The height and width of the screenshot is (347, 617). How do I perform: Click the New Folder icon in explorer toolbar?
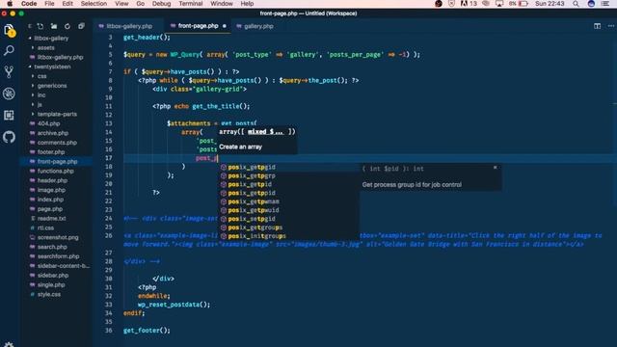pyautogui.click(x=54, y=26)
